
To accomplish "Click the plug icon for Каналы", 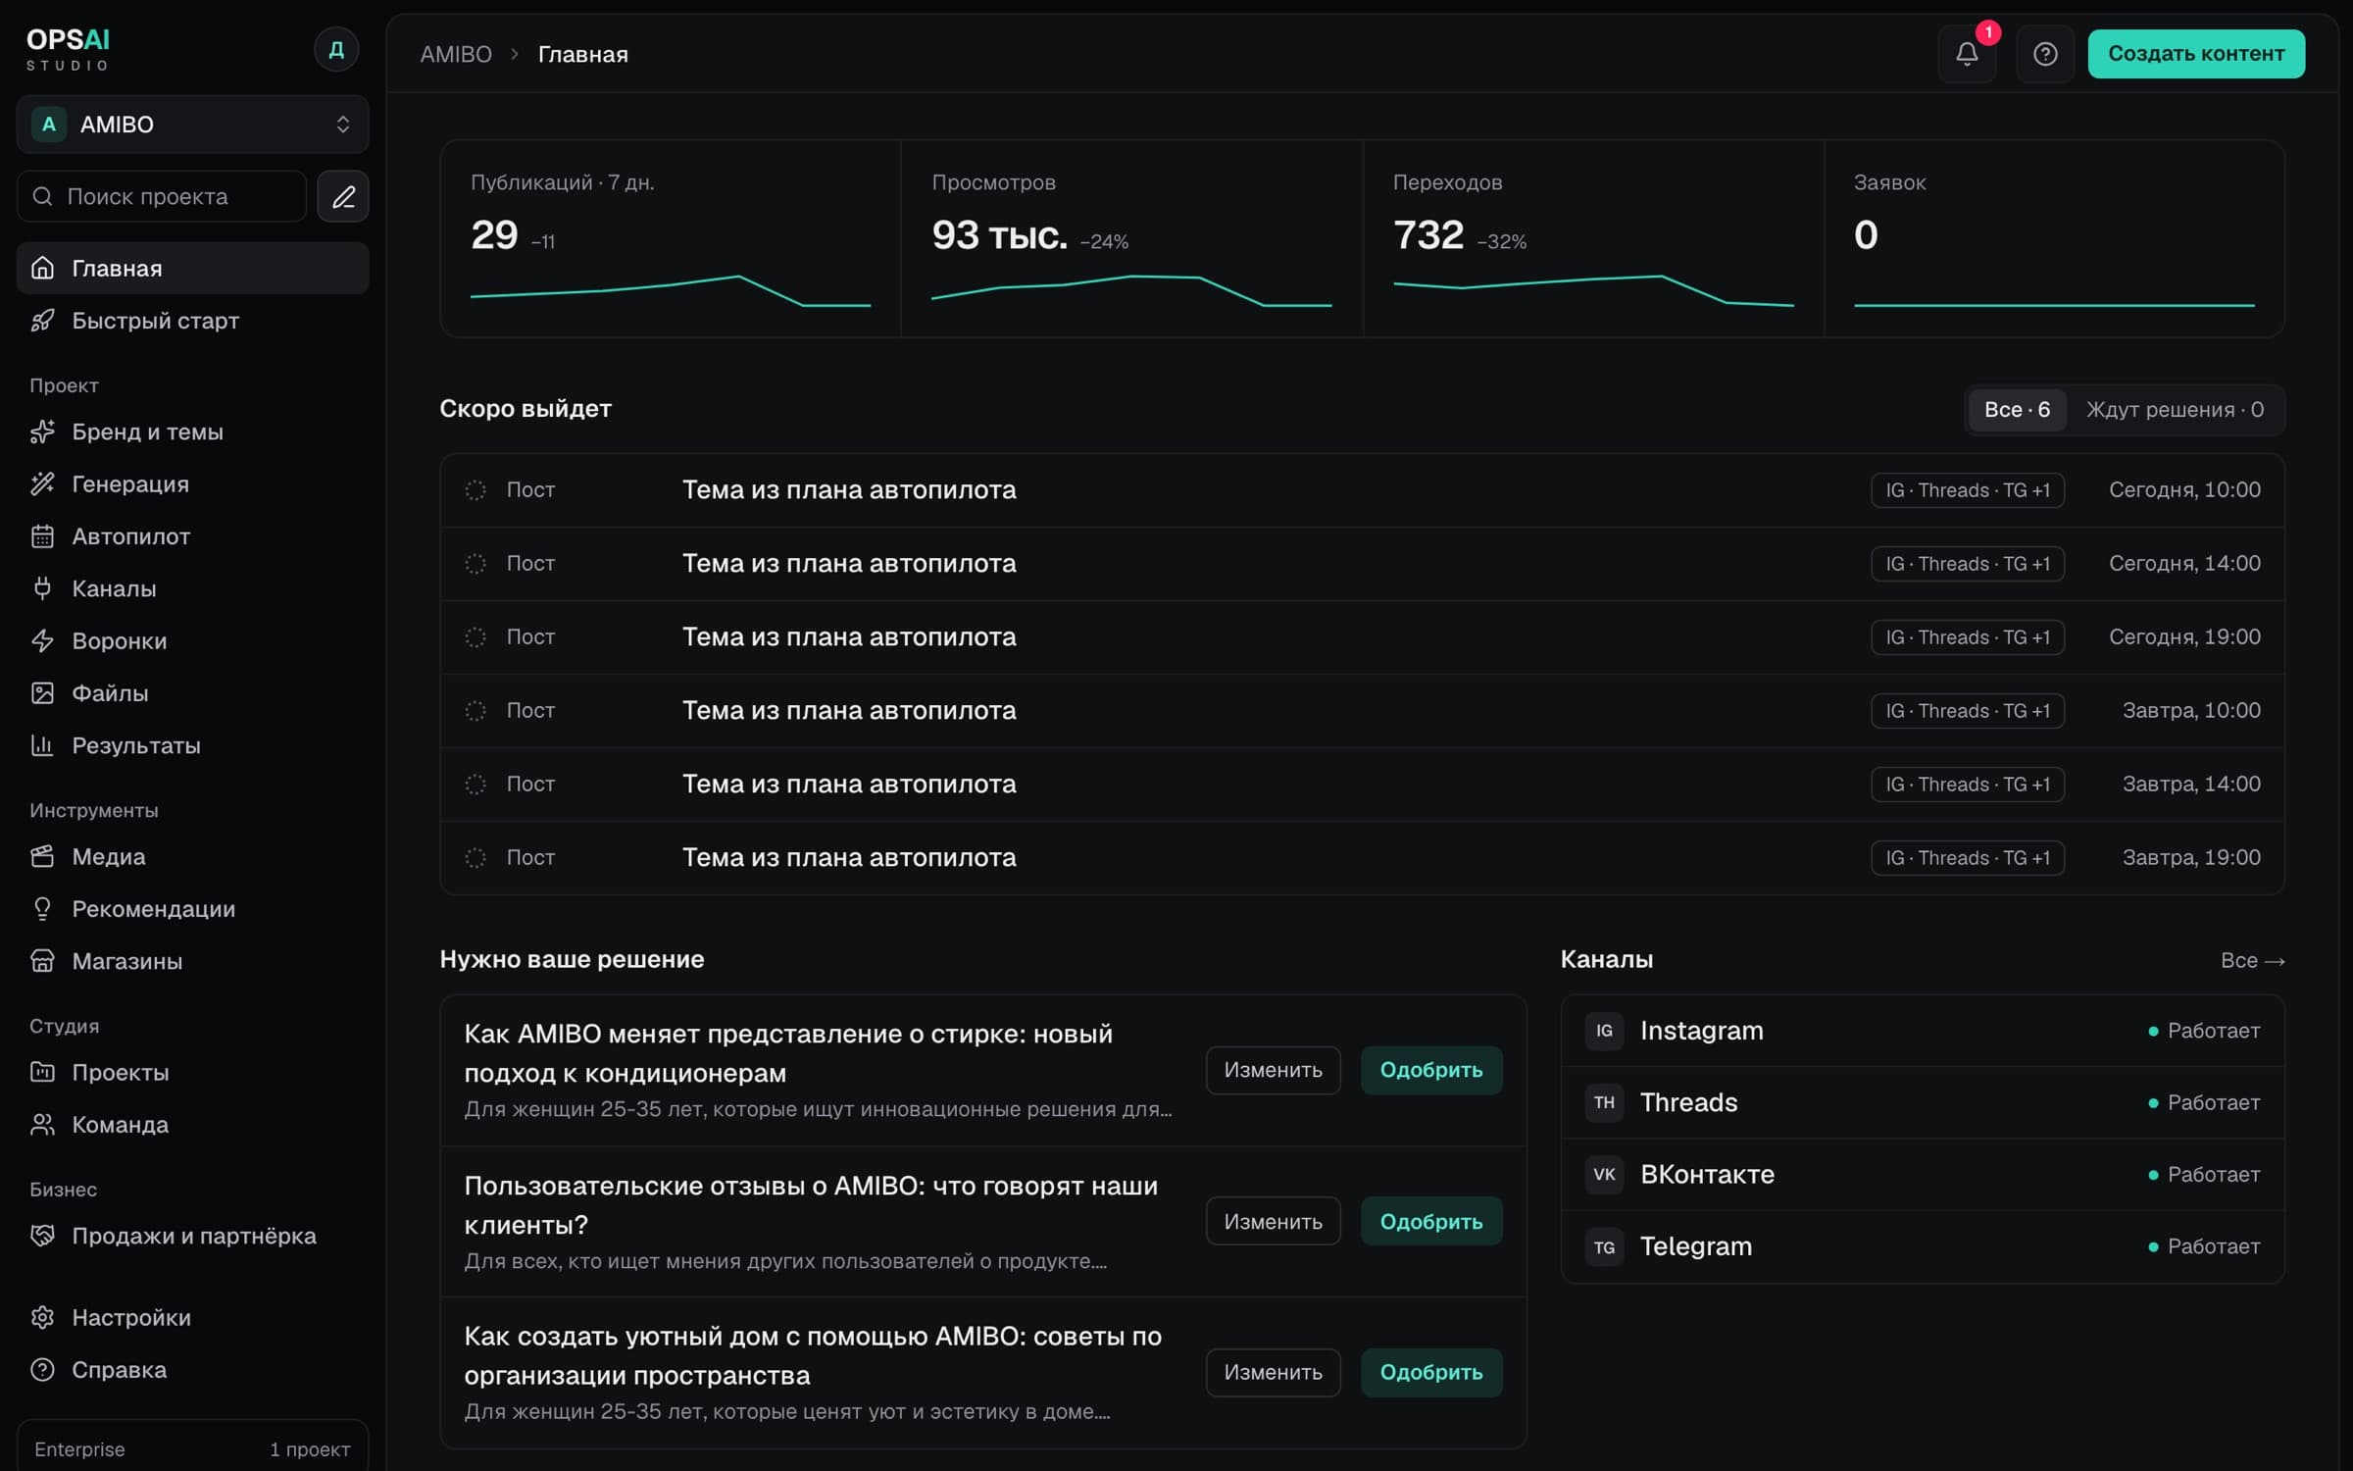I will [x=42, y=588].
